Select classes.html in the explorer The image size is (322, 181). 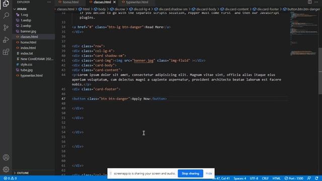point(29,37)
